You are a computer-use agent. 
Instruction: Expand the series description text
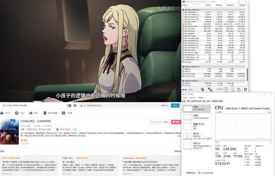180,136
